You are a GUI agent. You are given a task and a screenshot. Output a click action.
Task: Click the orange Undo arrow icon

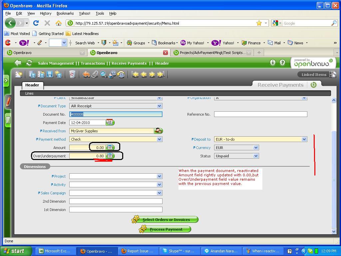pos(86,74)
